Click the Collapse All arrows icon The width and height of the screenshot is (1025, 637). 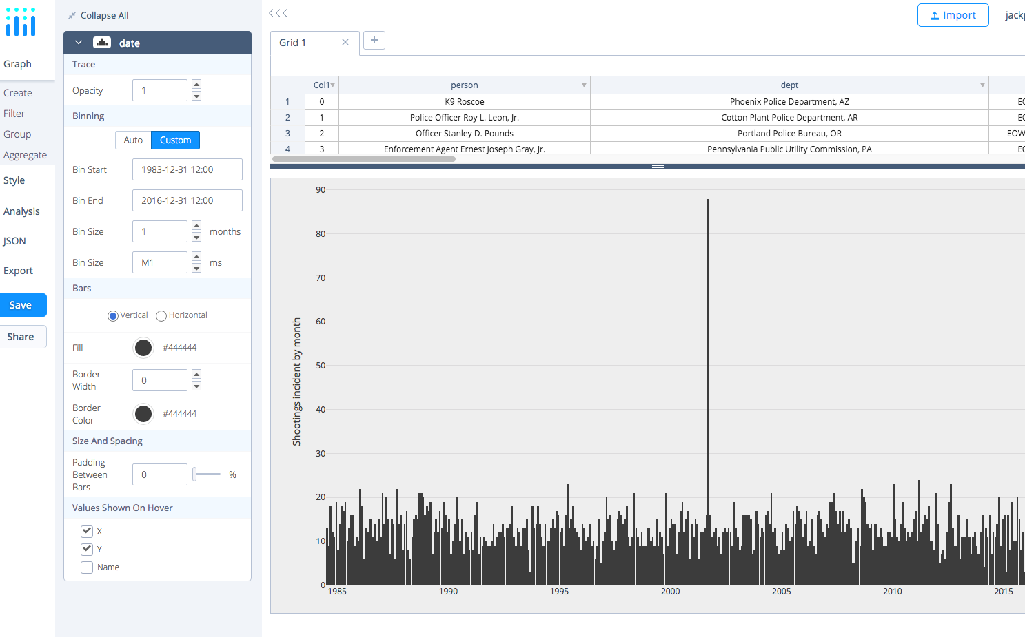(x=71, y=14)
